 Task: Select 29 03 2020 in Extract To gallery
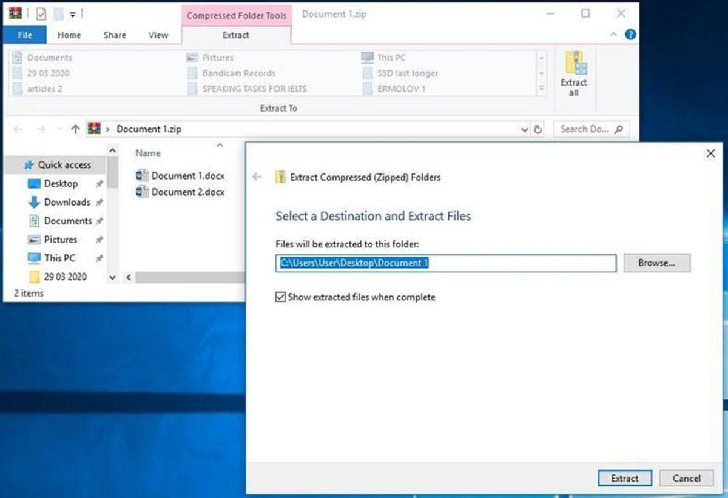[x=42, y=73]
